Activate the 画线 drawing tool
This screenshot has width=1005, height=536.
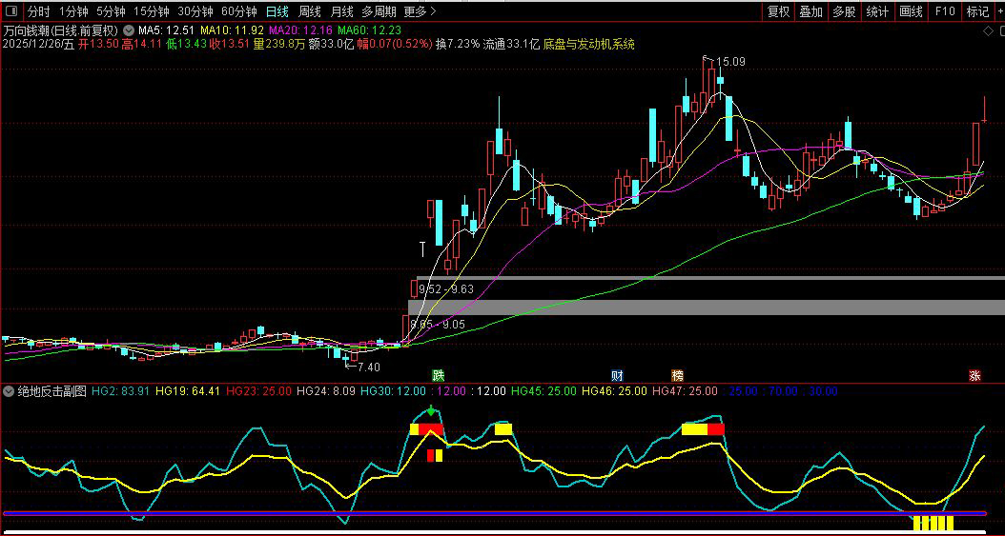912,12
